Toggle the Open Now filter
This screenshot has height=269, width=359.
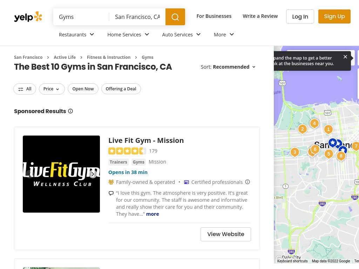coord(83,89)
